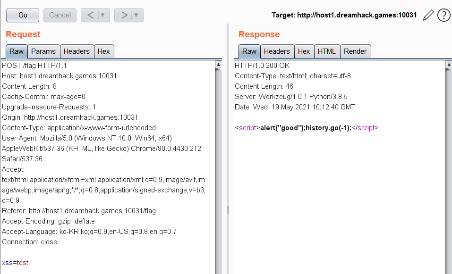The height and width of the screenshot is (274, 452).
Task: Click the script alert response body
Action: [x=307, y=128]
